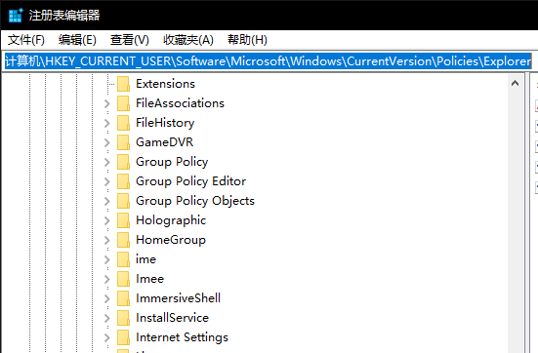Click the Group Policy Objects folder icon

tap(124, 201)
